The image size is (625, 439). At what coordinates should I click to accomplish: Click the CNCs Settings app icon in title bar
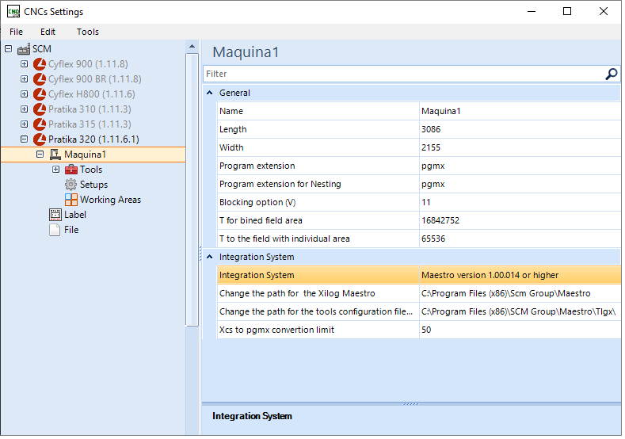13,11
